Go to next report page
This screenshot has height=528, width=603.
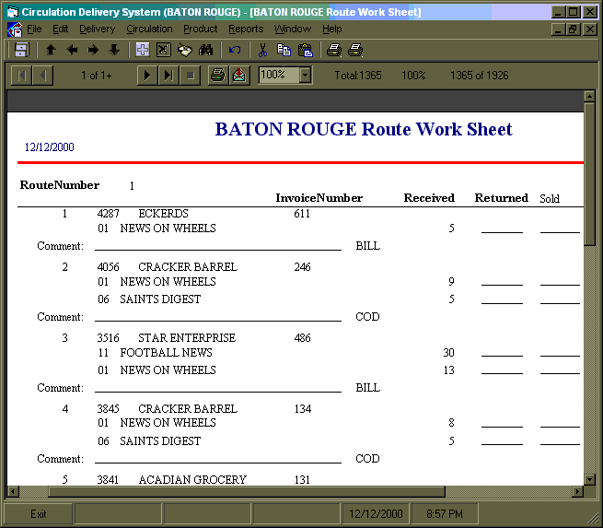[x=147, y=75]
